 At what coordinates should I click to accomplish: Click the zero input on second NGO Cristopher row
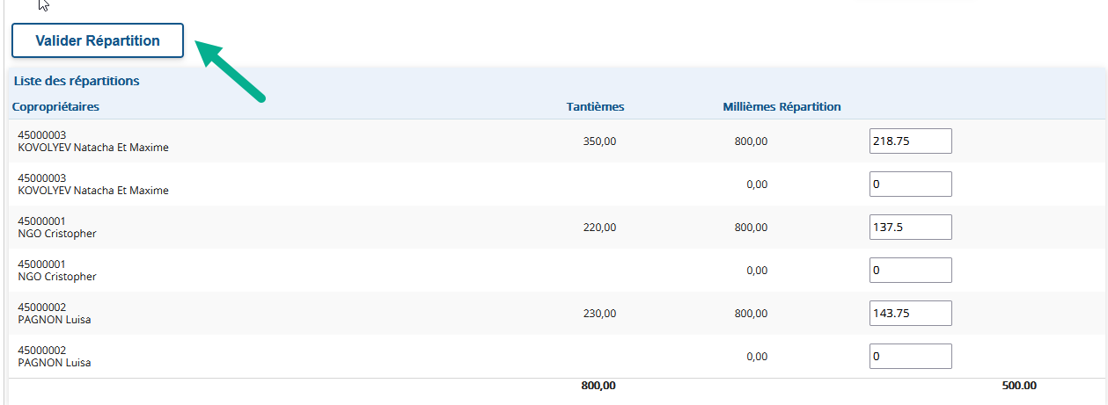tap(911, 270)
